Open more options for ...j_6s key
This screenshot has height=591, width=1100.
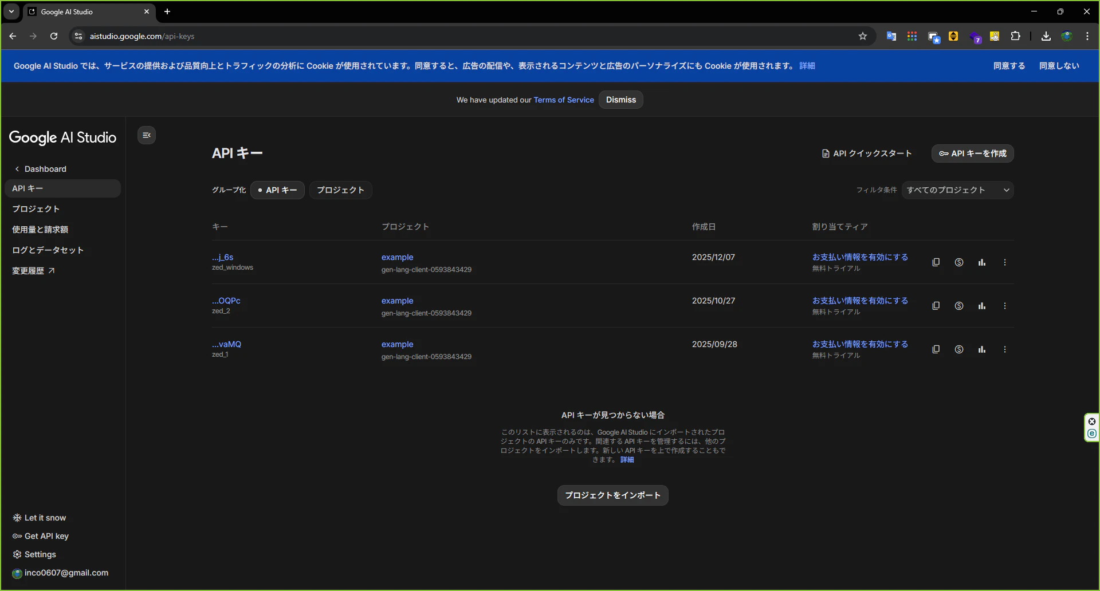click(1004, 262)
